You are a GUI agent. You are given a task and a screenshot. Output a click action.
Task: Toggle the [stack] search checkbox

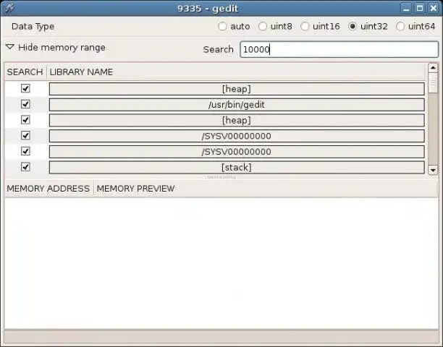point(25,167)
